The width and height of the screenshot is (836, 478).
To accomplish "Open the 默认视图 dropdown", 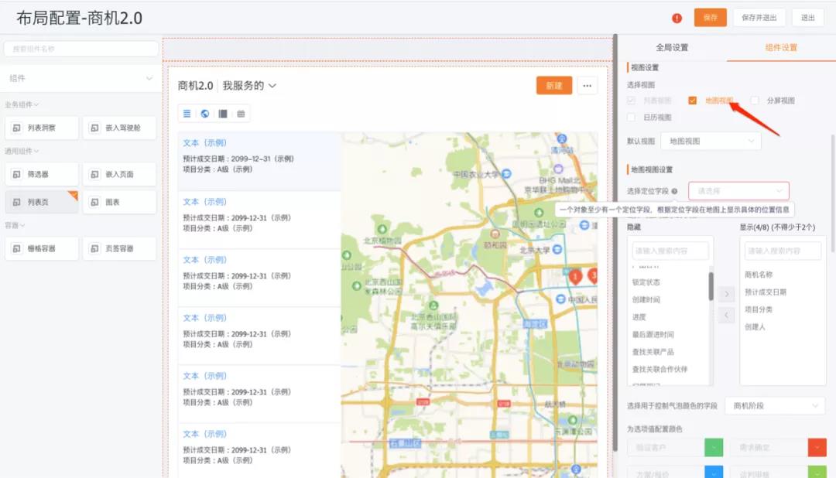I will point(710,142).
